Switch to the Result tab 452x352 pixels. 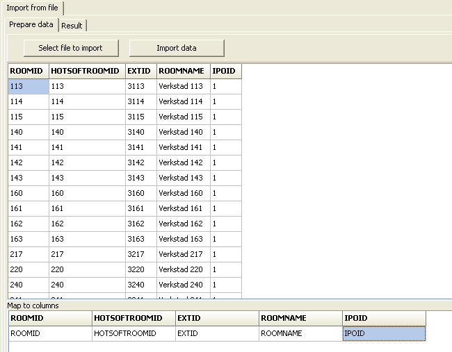click(72, 26)
